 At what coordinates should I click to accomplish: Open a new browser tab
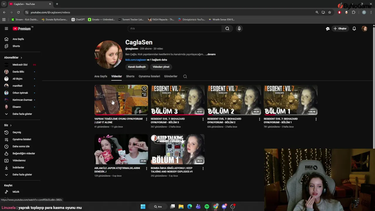coord(57,4)
